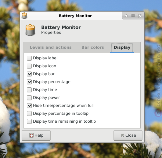Close the window with the X icon
The height and width of the screenshot is (158, 162).
tap(140, 16)
